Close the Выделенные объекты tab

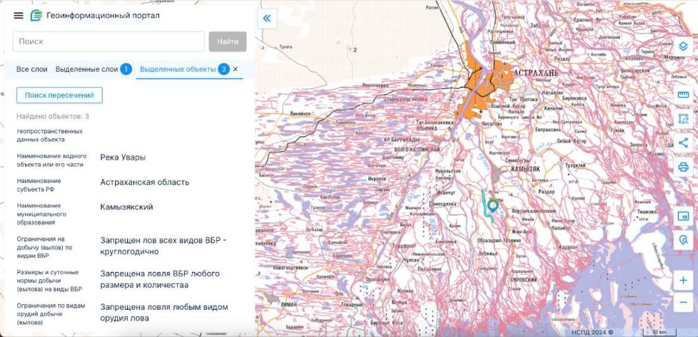tap(235, 70)
